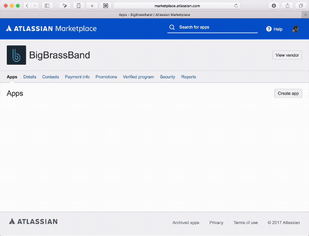Click the © 2017 Atlassian text

point(284,223)
